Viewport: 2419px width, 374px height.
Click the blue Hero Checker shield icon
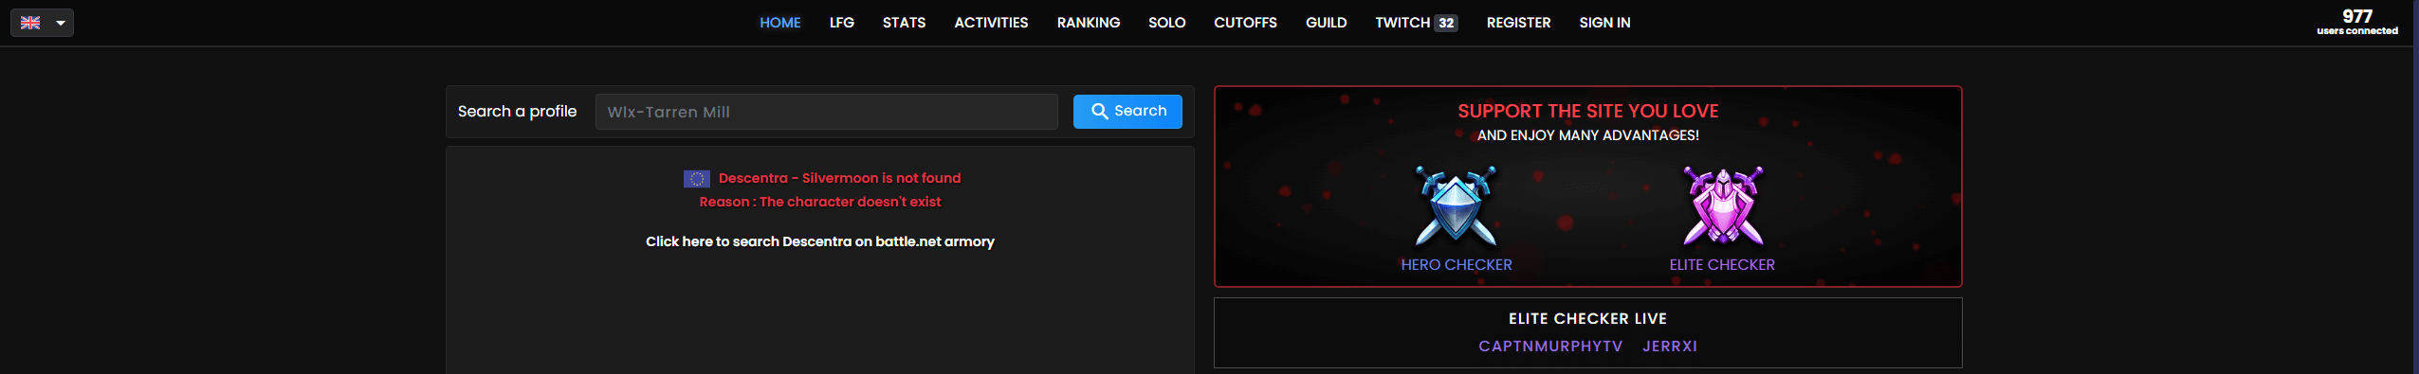tap(1456, 206)
